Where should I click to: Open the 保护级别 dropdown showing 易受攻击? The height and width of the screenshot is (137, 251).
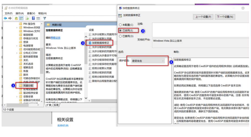148,61
